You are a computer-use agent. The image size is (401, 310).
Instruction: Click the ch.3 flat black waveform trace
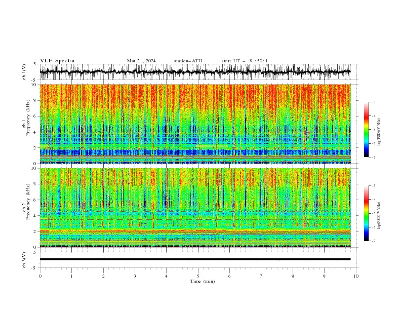[x=195, y=259]
